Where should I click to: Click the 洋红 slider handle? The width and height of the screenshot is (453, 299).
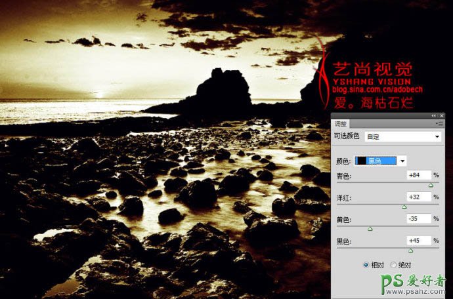click(404, 207)
